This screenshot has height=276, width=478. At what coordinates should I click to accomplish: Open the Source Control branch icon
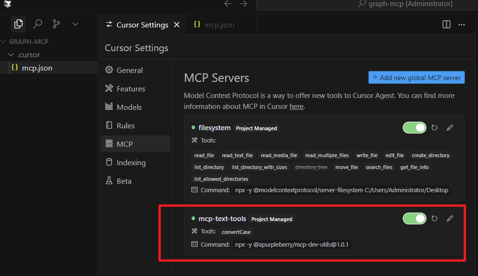[x=56, y=24]
